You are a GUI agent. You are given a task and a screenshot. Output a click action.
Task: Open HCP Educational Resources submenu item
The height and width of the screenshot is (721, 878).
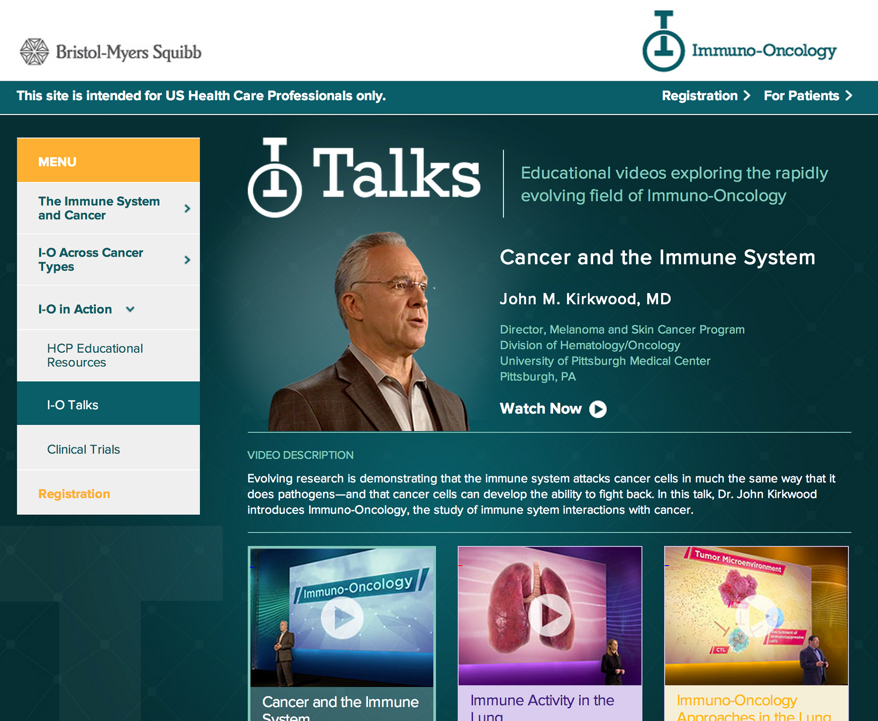108,355
